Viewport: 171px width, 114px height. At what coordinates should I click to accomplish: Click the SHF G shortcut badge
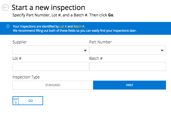click(x=16, y=101)
